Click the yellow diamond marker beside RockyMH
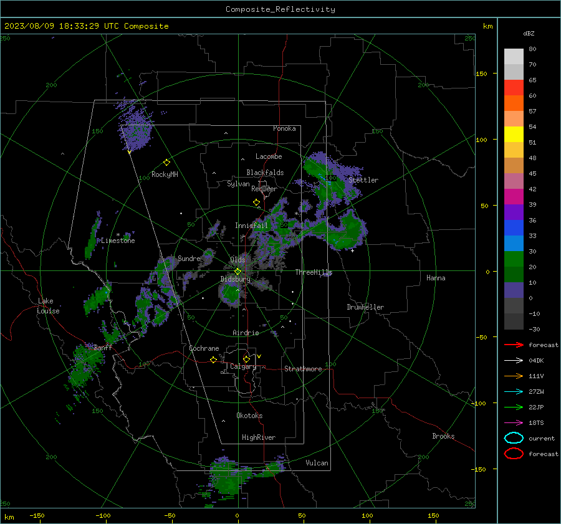This screenshot has height=524, width=561. pyautogui.click(x=166, y=163)
